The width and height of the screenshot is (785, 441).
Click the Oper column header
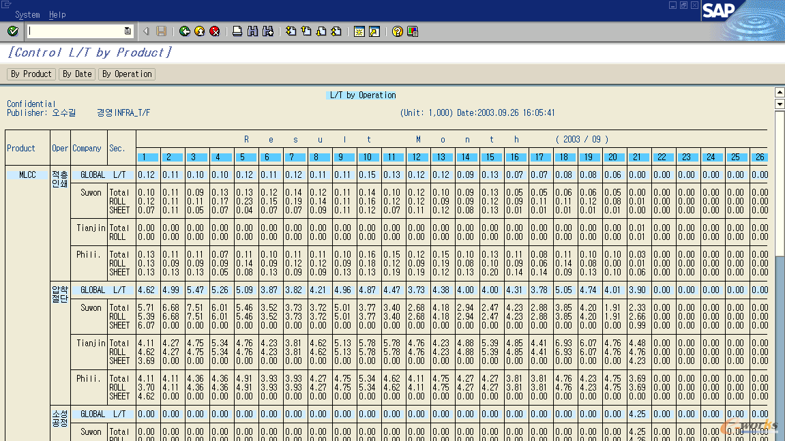tap(60, 148)
